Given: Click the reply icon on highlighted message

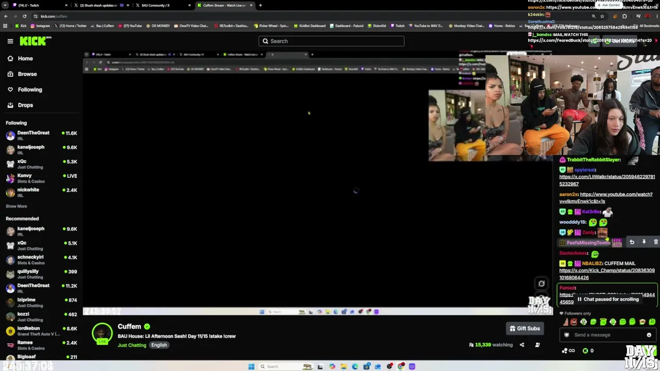Looking at the screenshot, I should click(x=632, y=242).
